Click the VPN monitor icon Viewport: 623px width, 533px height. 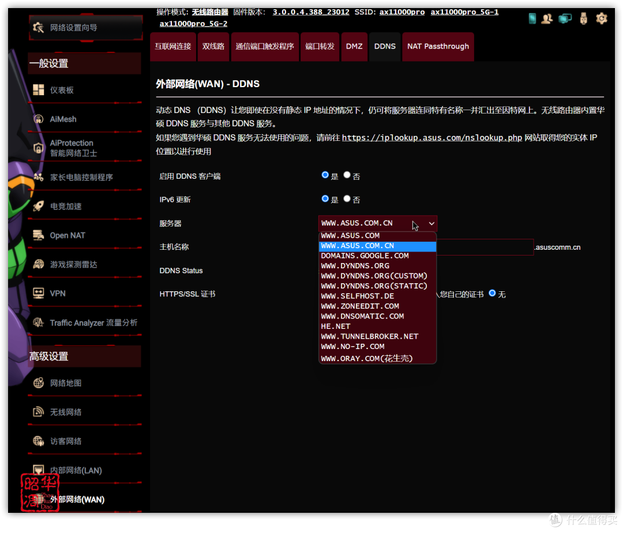[x=39, y=293]
